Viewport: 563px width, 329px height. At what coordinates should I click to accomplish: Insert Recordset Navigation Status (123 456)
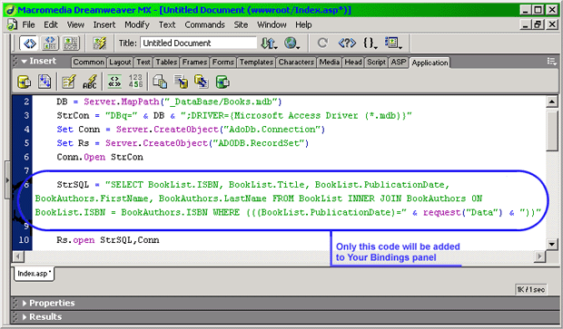tap(135, 82)
